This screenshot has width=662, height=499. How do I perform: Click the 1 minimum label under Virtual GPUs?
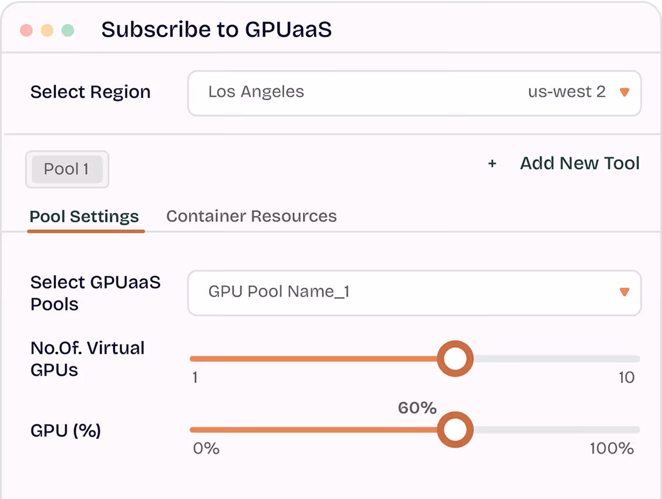(195, 378)
